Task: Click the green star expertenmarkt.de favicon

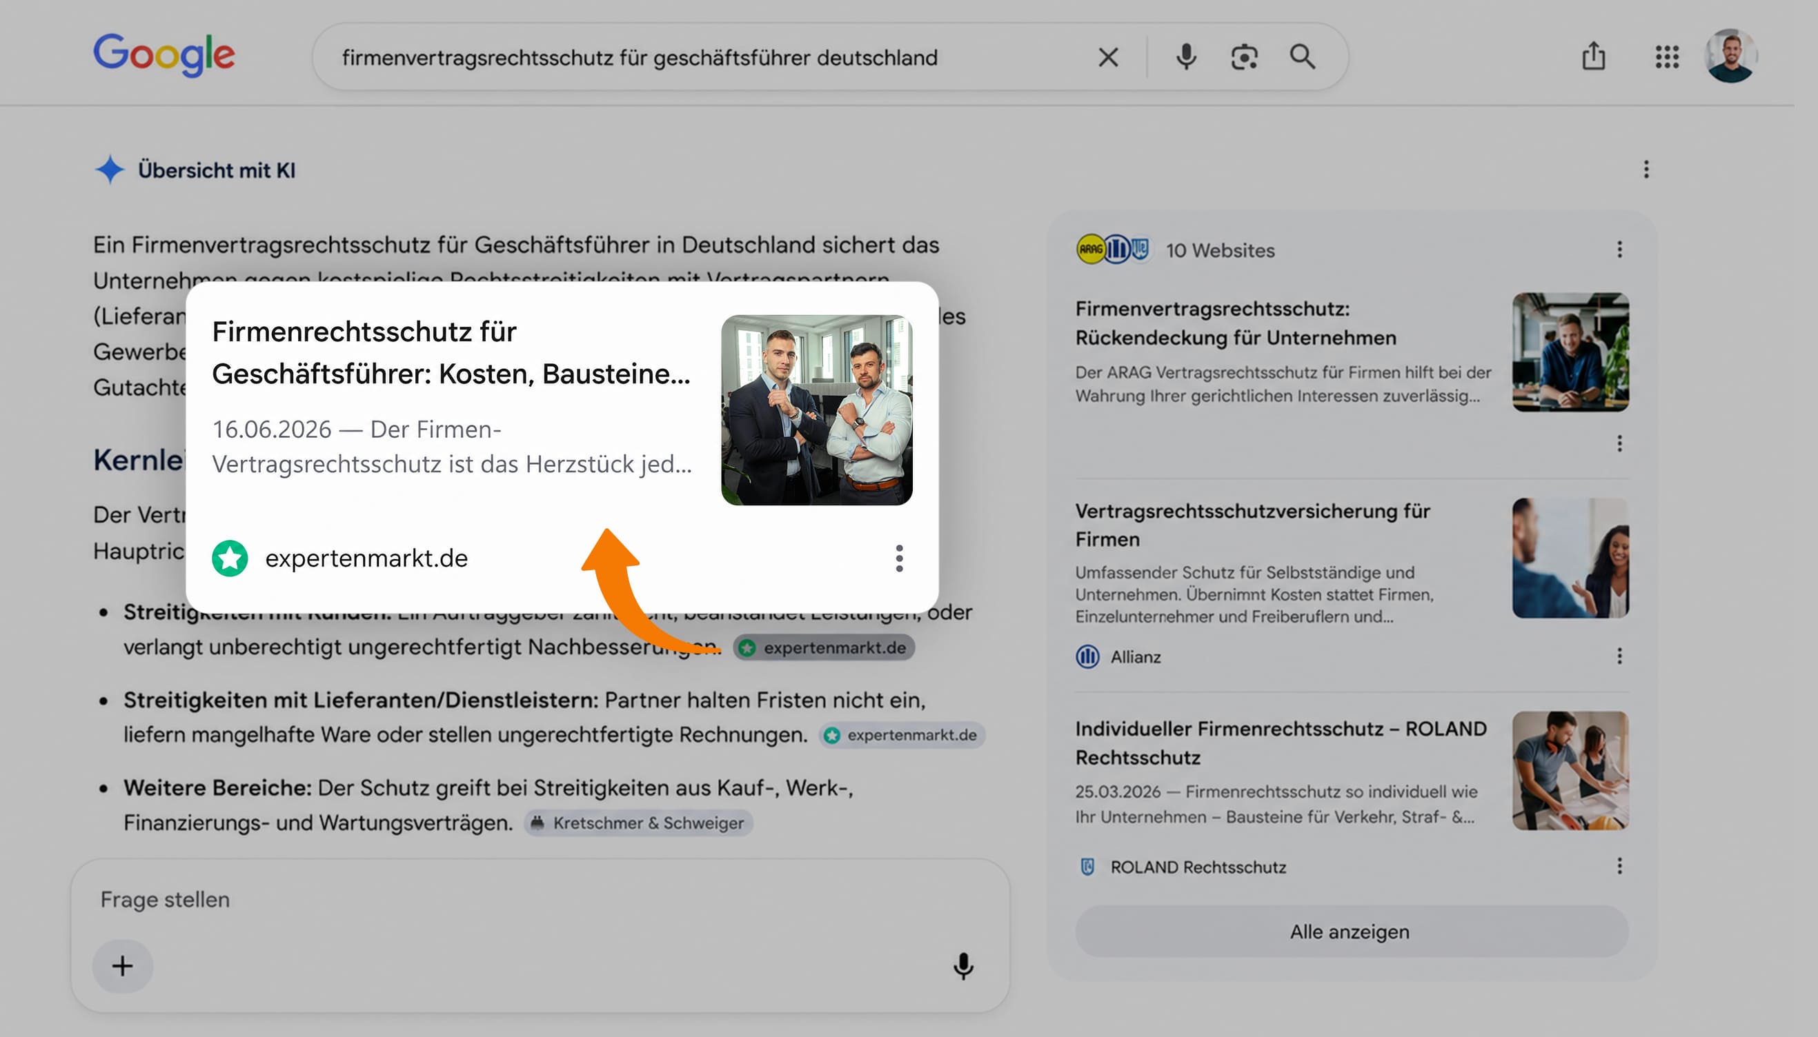Action: (230, 558)
